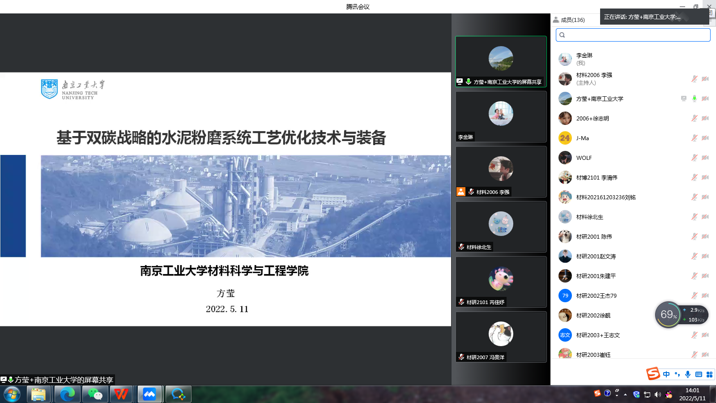This screenshot has height=403, width=716.
Task: Toggle the muted microphone icon beside WOLF
Action: click(694, 158)
